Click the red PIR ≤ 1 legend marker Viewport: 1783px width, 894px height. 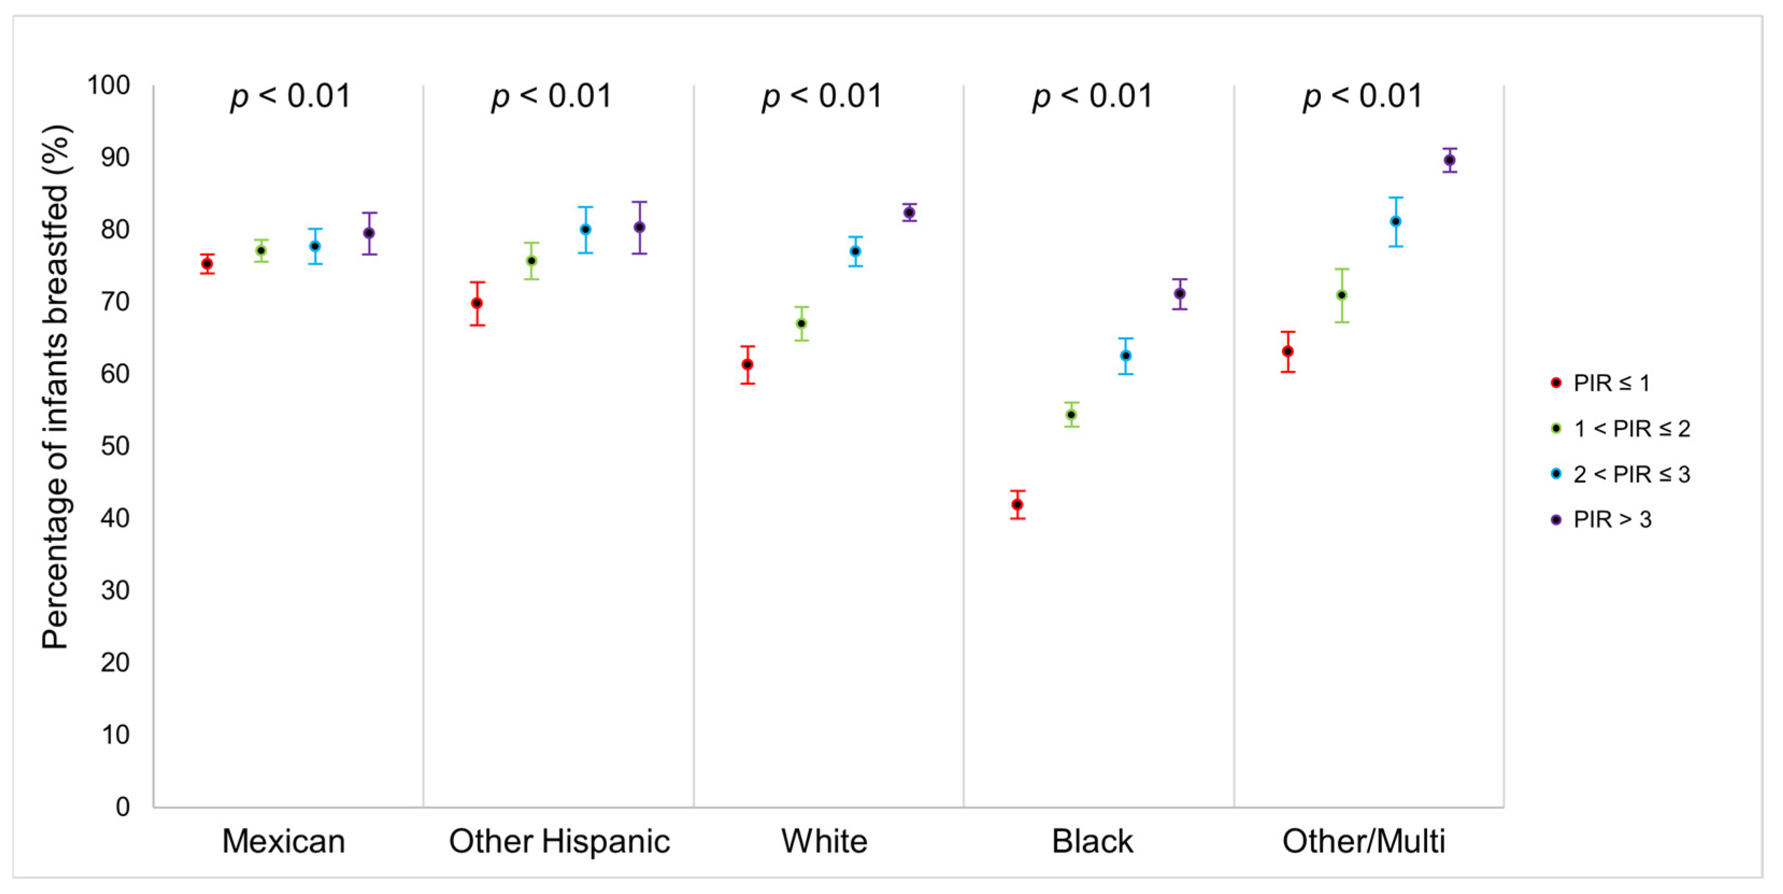pyautogui.click(x=1556, y=383)
